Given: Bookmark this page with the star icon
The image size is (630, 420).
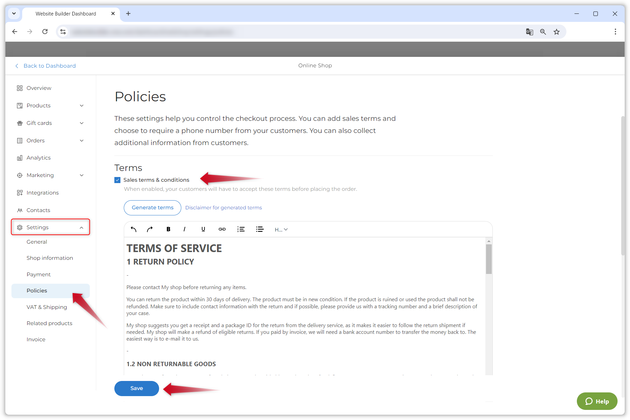Looking at the screenshot, I should point(557,32).
